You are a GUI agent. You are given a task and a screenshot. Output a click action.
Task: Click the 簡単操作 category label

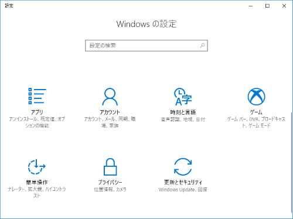(37, 182)
